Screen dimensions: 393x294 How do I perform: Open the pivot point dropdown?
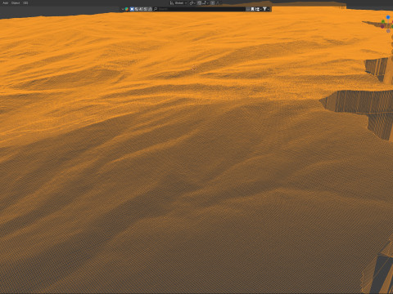(192, 2)
